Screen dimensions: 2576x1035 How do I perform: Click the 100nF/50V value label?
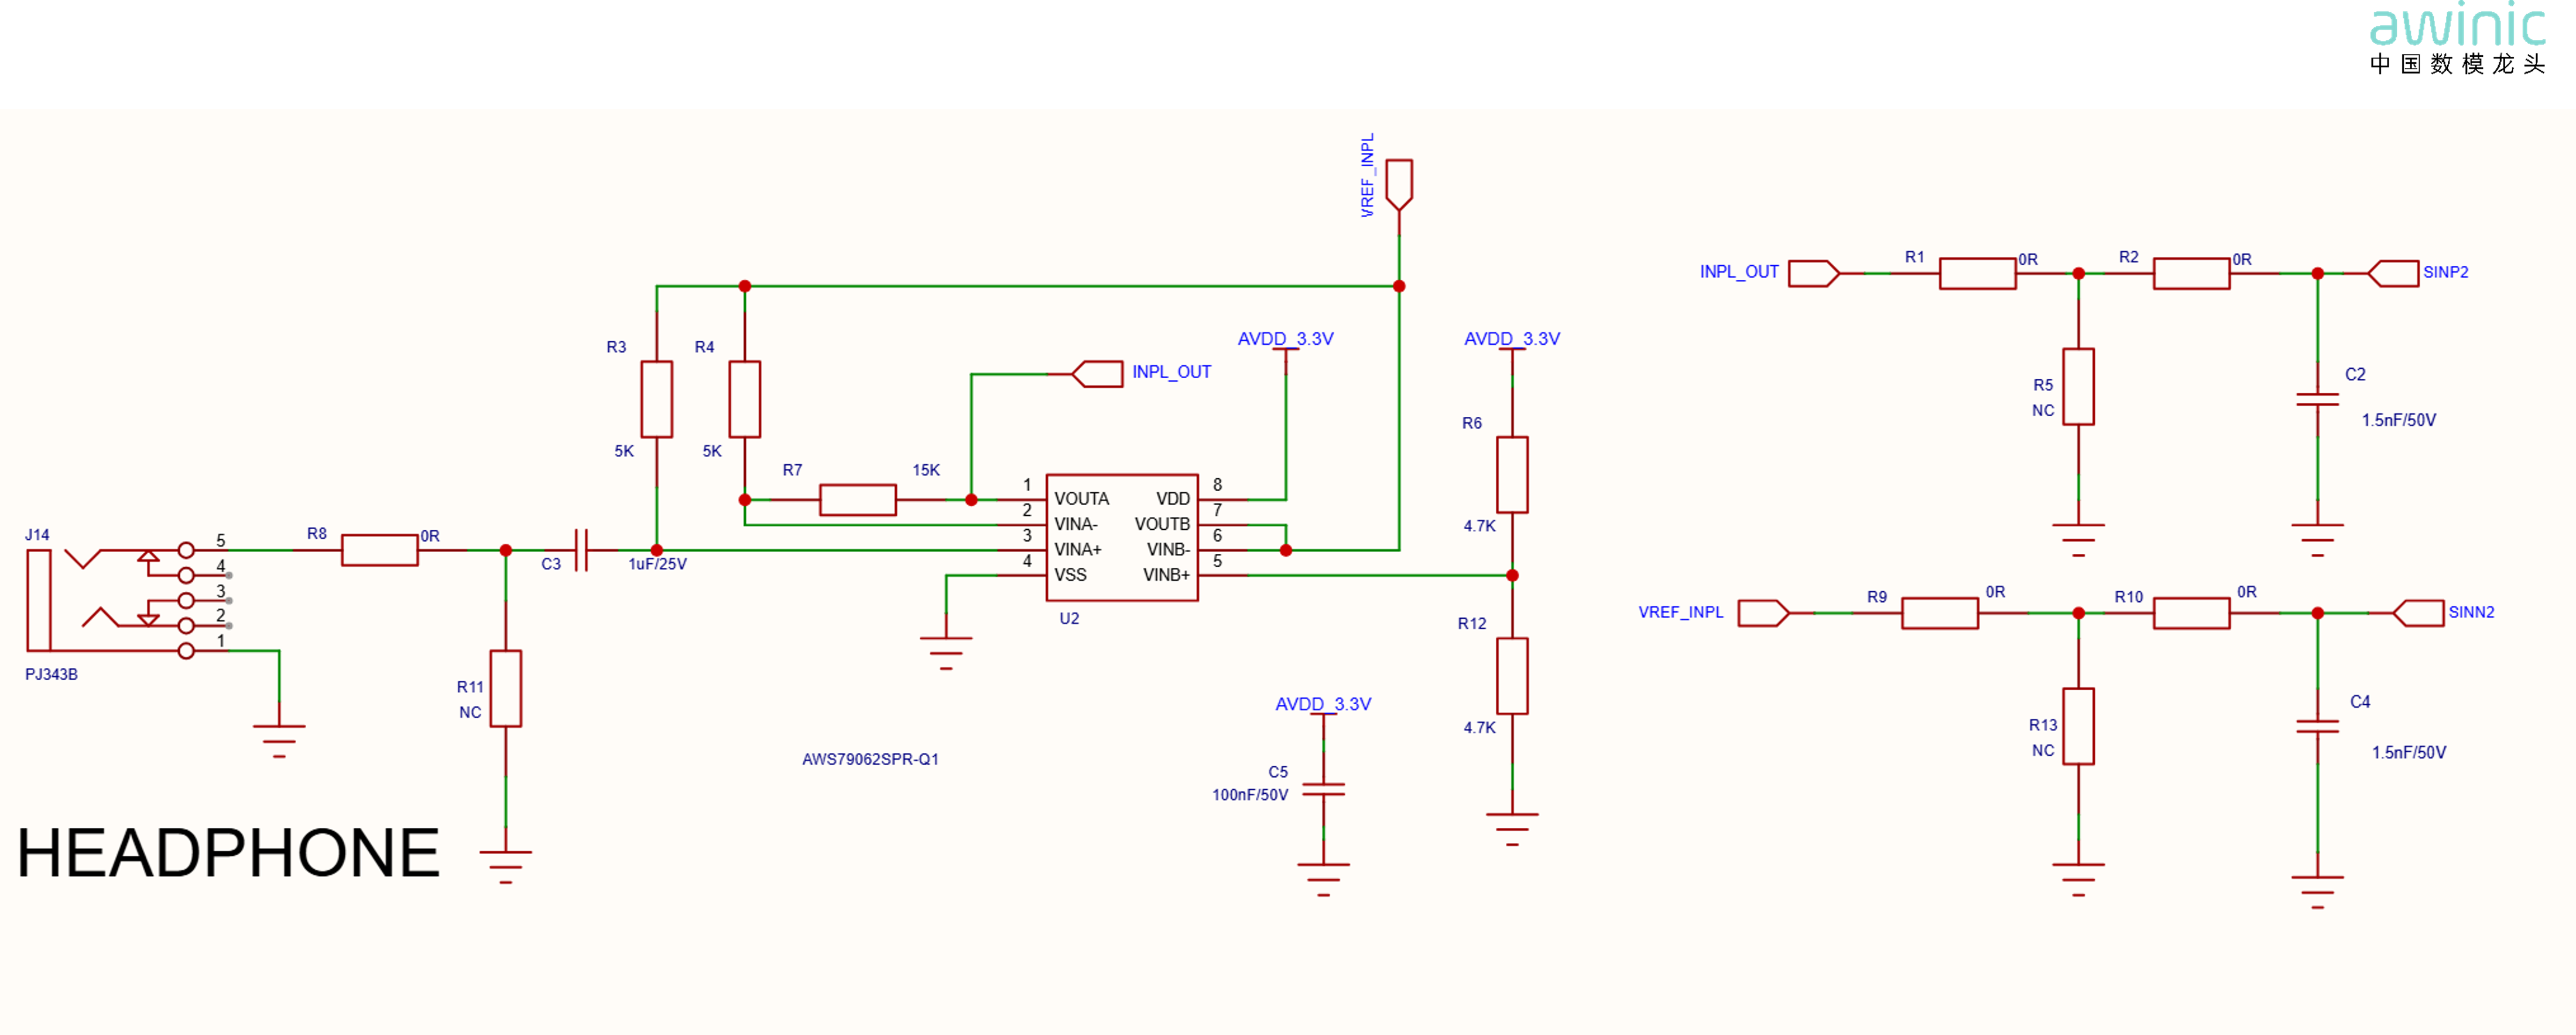tap(1250, 795)
